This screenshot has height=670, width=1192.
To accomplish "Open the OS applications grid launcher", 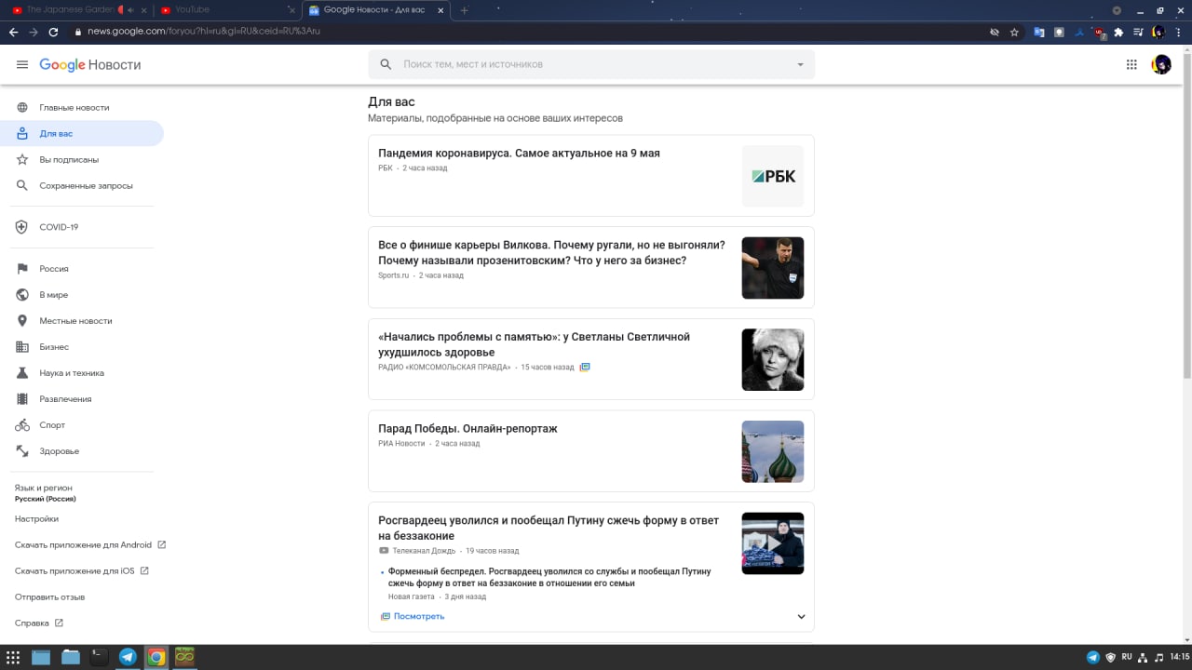I will pyautogui.click(x=13, y=657).
